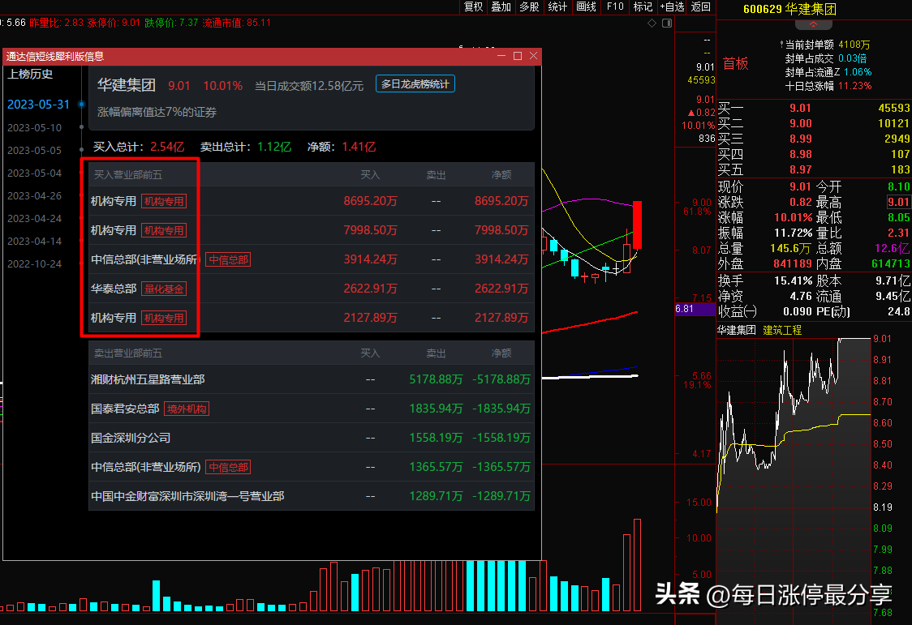The width and height of the screenshot is (912, 625).
Task: Select history date 2023-05-10
Action: (34, 128)
